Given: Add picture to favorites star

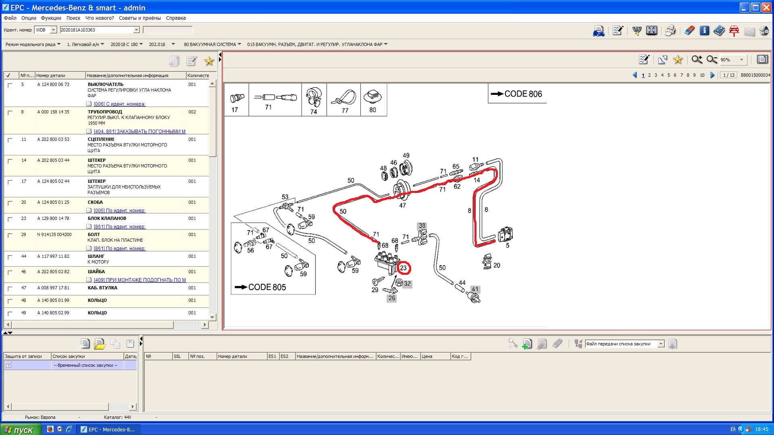Looking at the screenshot, I should [x=678, y=60].
